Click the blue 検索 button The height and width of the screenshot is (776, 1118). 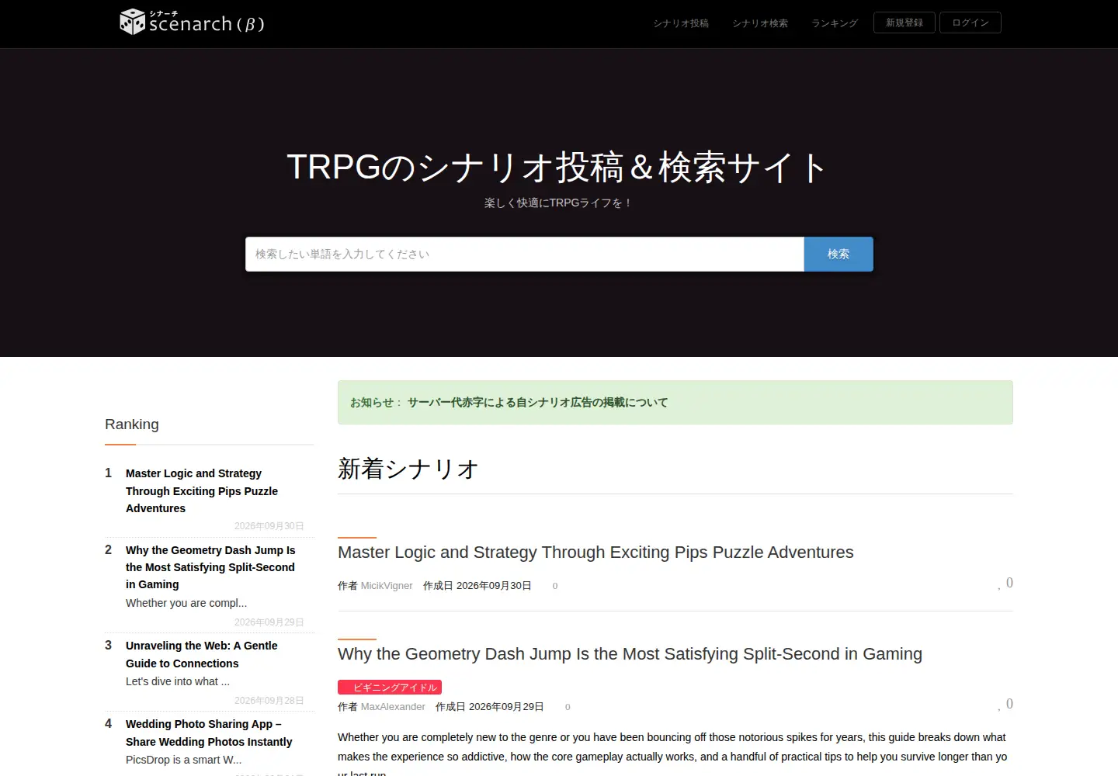pos(838,255)
